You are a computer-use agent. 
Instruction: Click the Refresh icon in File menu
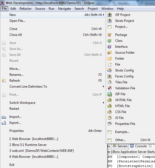[x=4, y=81]
